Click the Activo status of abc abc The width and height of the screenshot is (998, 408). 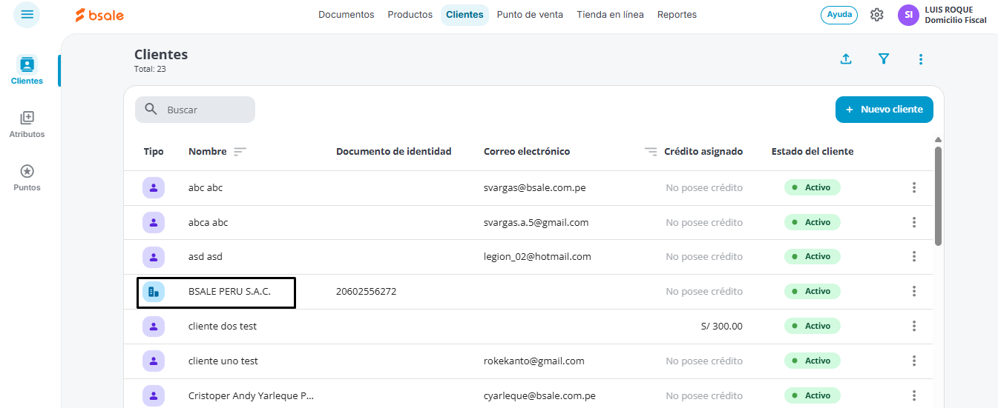coord(812,188)
